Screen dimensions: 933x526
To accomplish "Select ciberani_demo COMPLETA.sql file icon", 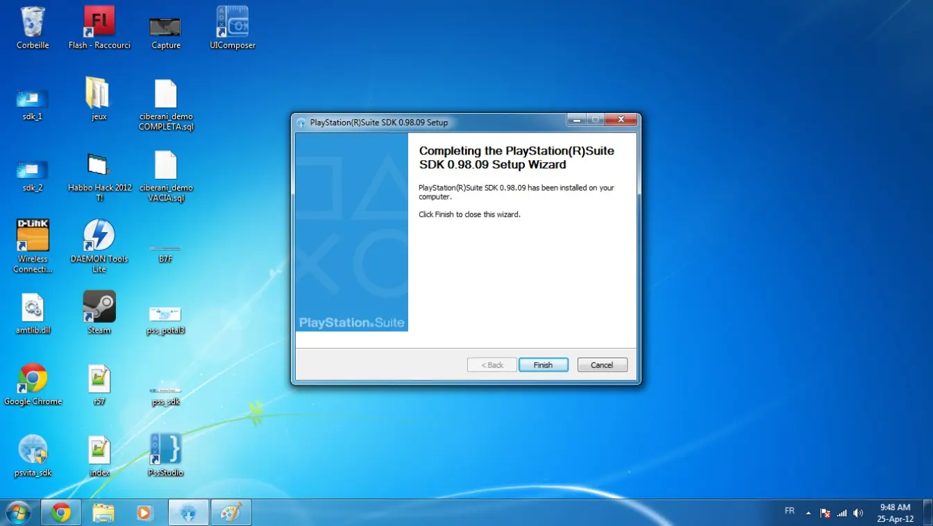I will (x=166, y=104).
